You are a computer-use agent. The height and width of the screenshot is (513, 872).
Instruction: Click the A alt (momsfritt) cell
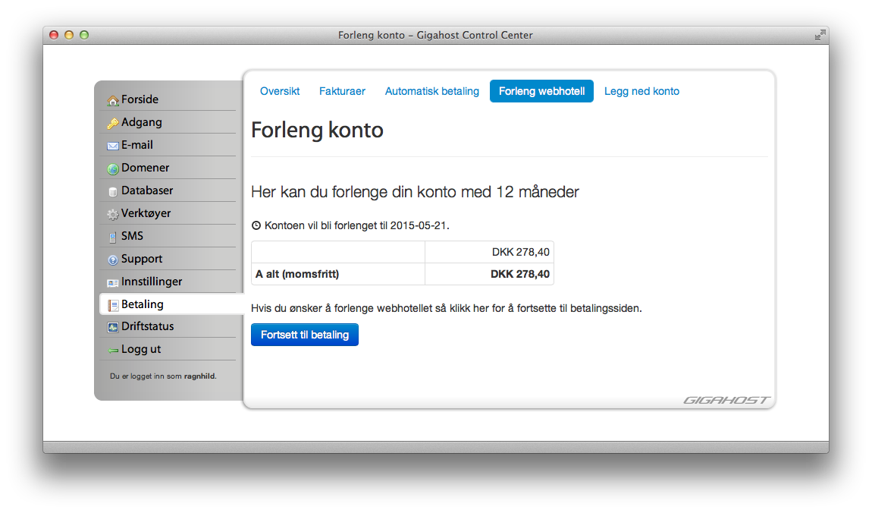tap(338, 274)
